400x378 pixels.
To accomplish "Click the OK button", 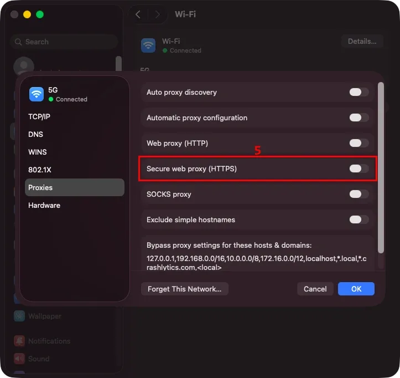I will 356,289.
